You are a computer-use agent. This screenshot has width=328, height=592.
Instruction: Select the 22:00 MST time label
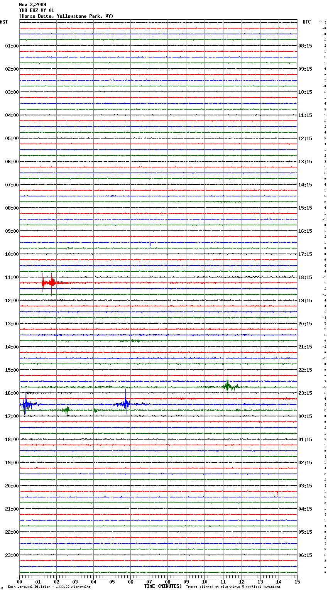click(x=12, y=532)
